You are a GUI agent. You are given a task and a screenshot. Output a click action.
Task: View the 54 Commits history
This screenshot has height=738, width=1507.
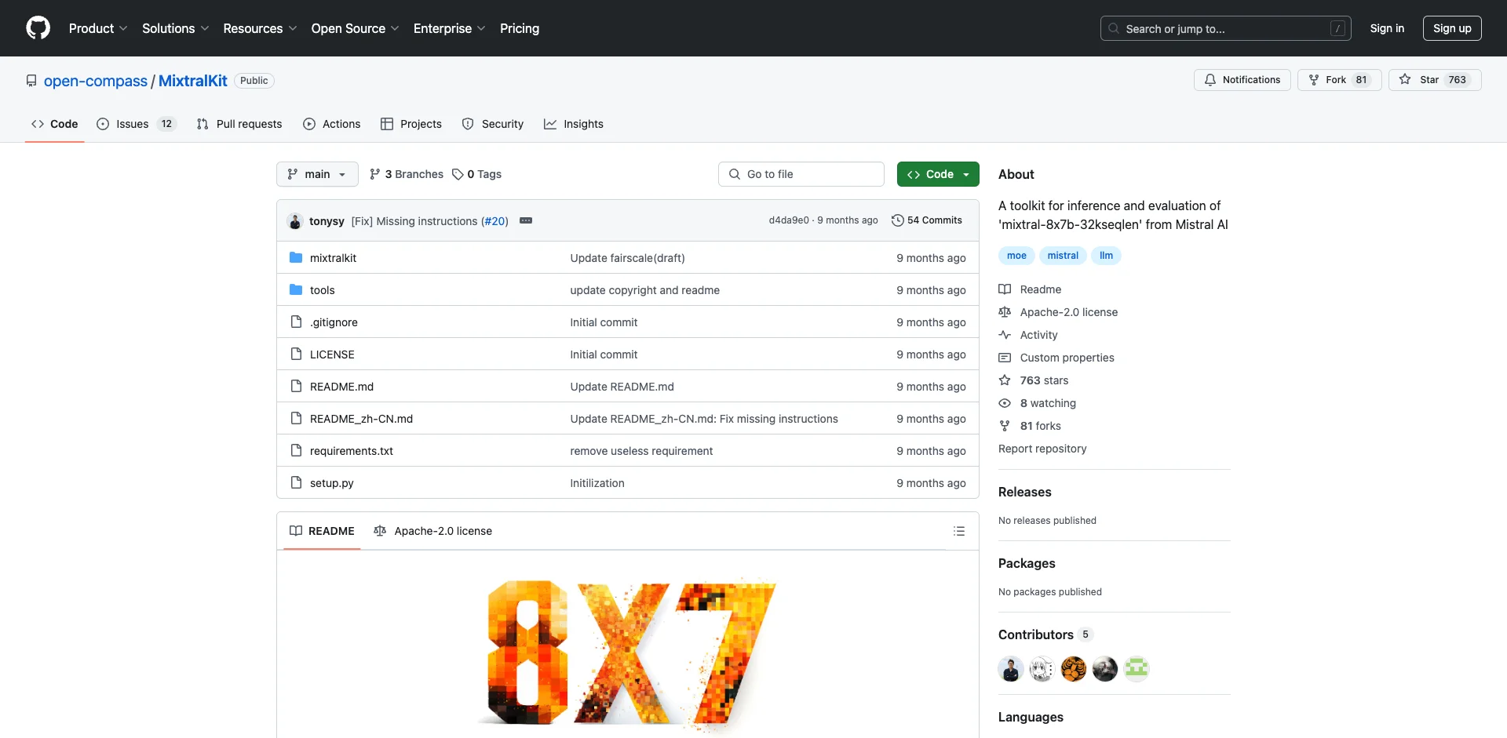[927, 220]
